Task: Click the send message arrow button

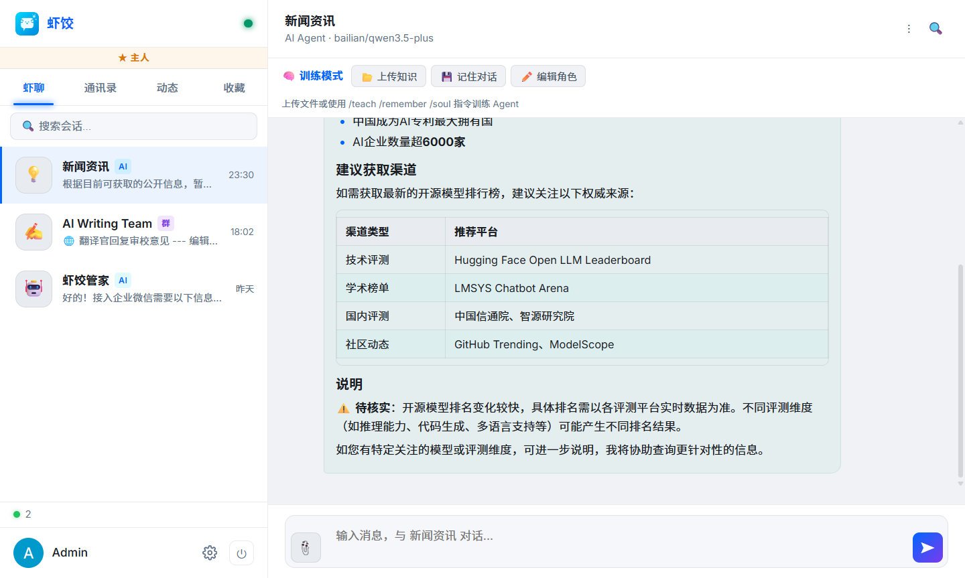Action: click(927, 547)
